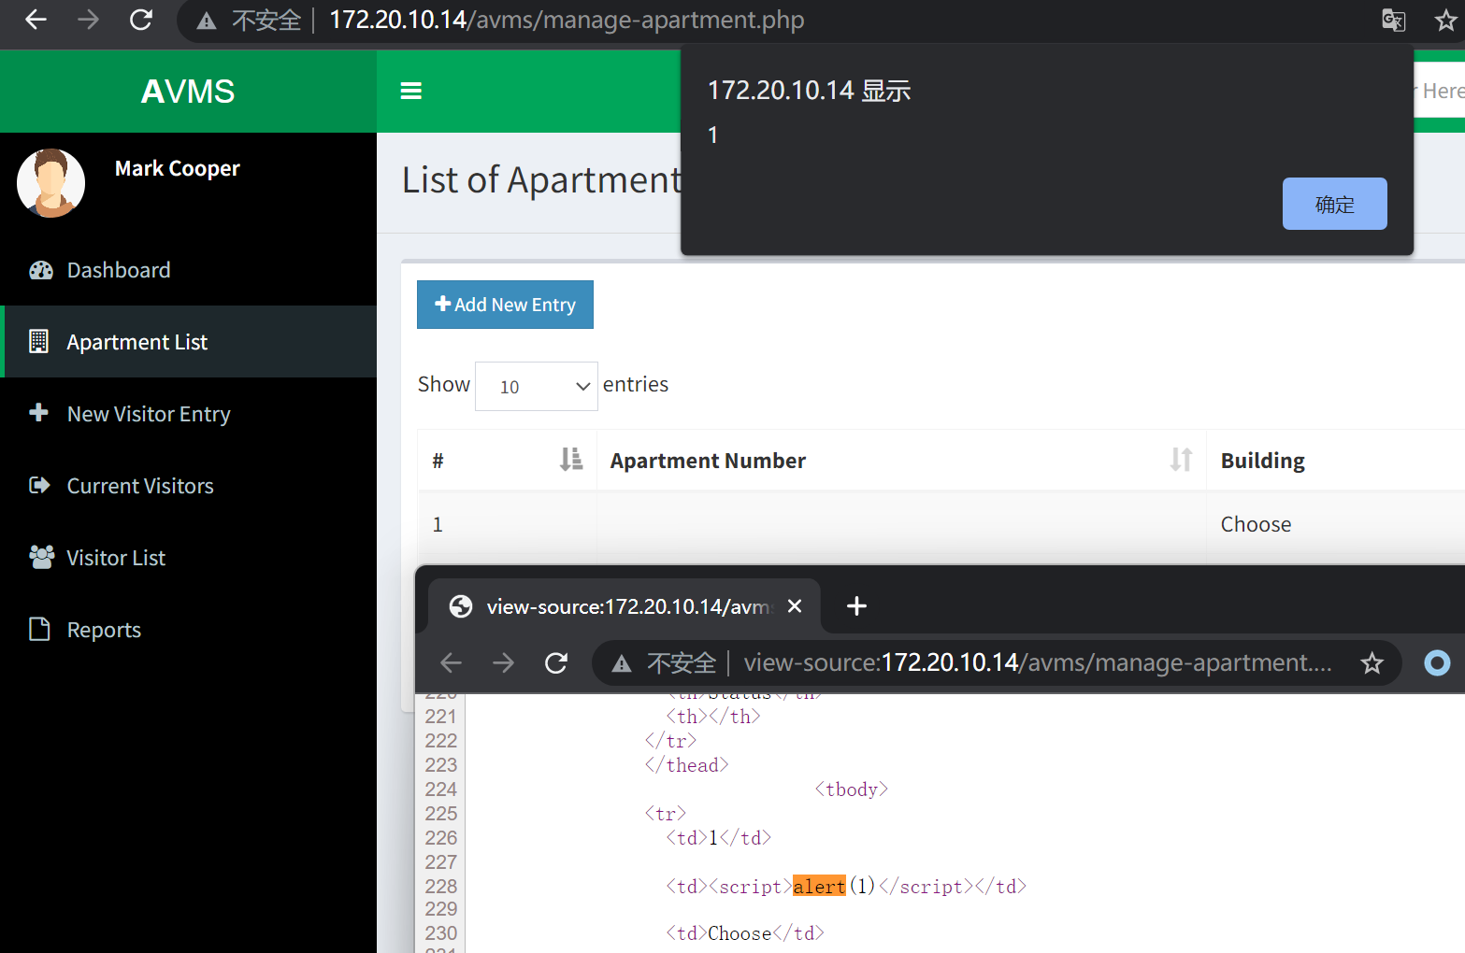The image size is (1465, 953).
Task: Click the </thead> tag in source
Action: coord(686,765)
